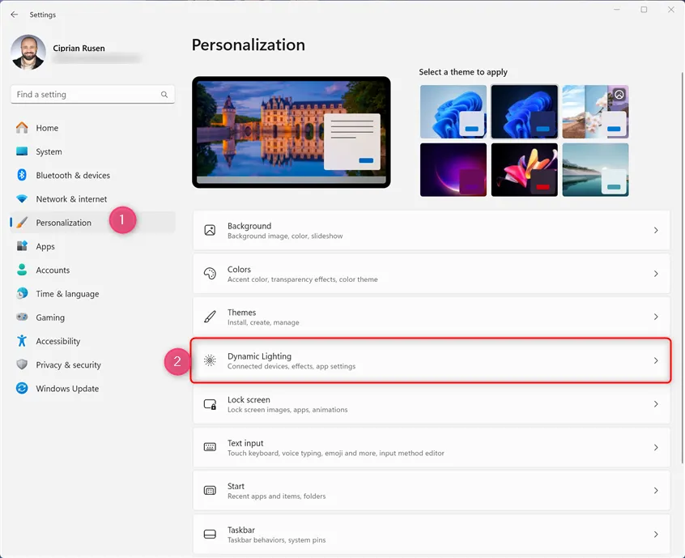Screen dimensions: 685x558
Task: Click the Accessibility figure icon
Action: [x=22, y=340]
